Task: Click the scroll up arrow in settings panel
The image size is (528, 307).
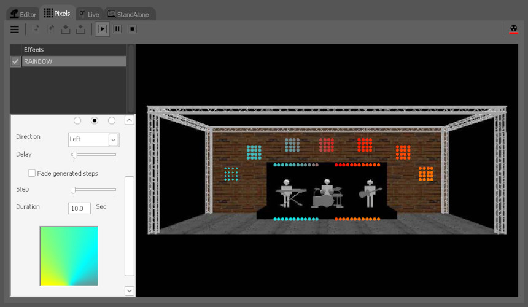Action: point(129,120)
